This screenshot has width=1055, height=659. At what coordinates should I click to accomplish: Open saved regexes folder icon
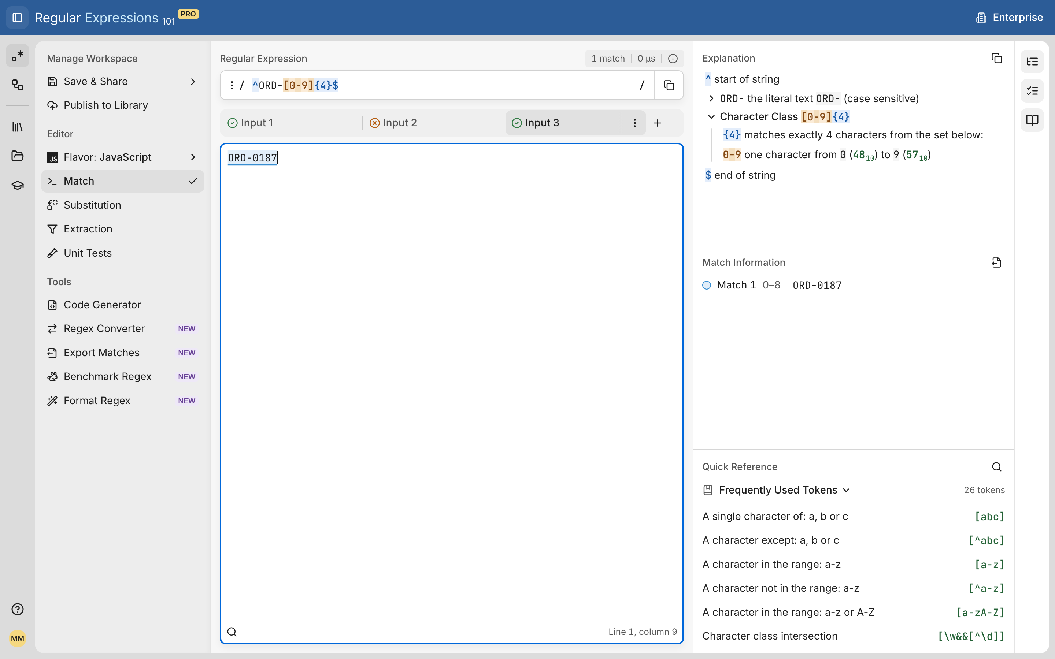coord(18,156)
